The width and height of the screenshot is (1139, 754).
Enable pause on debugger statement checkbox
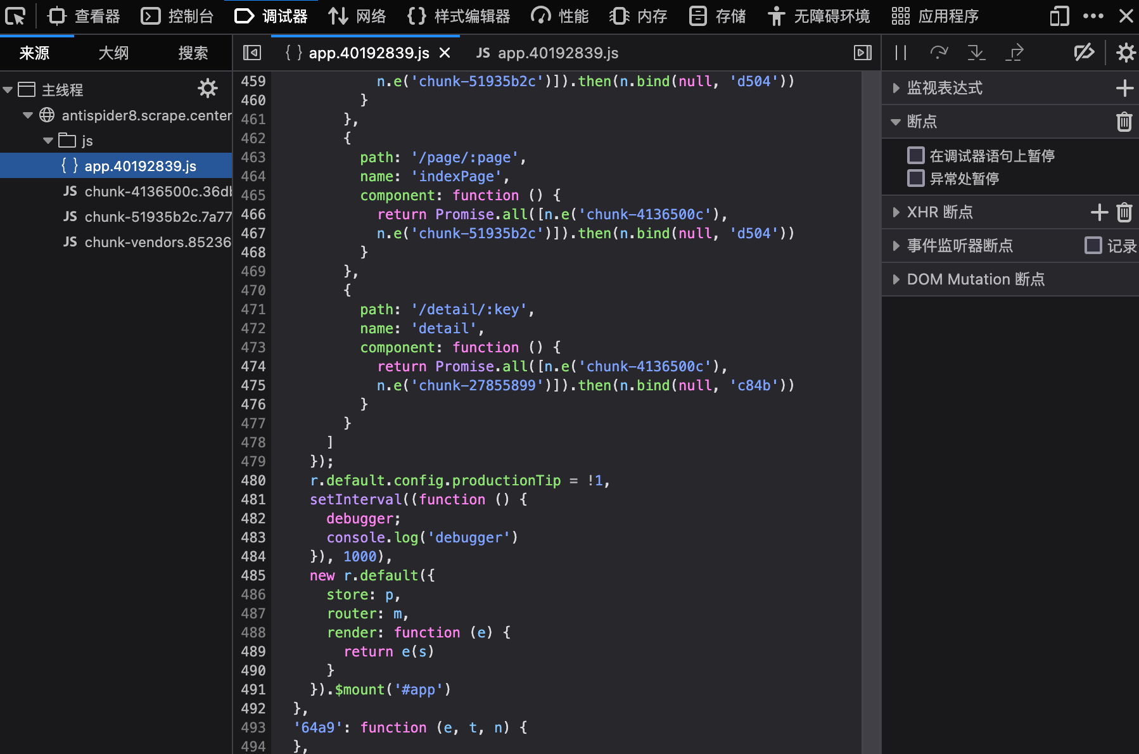[x=916, y=155]
